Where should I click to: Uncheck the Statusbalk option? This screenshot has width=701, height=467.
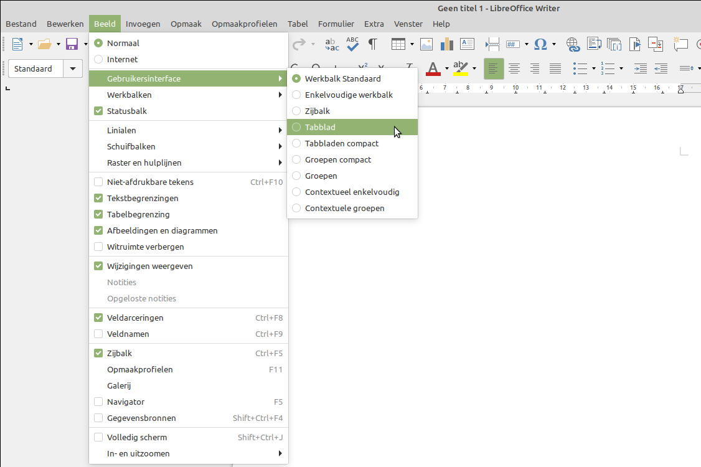click(x=98, y=111)
